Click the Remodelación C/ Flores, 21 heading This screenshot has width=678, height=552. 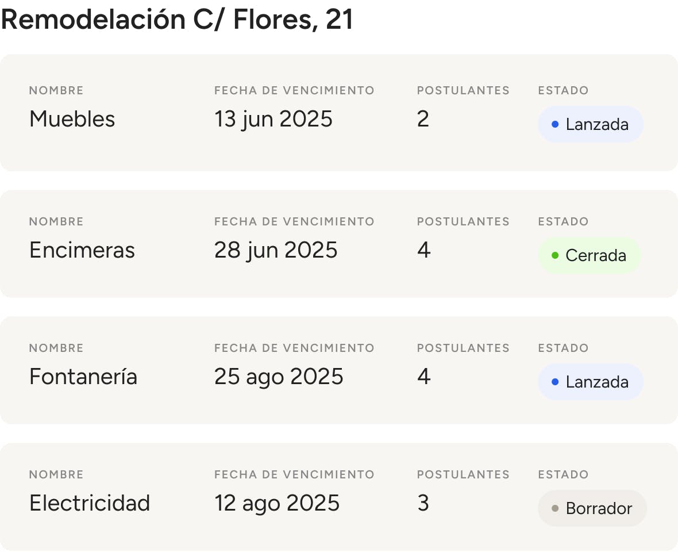[177, 20]
